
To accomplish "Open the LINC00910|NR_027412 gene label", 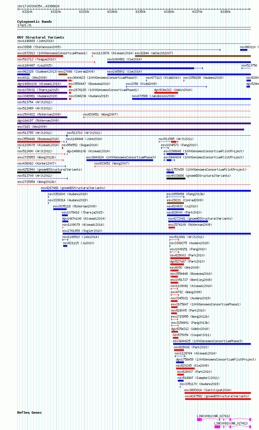I will 213,416.
